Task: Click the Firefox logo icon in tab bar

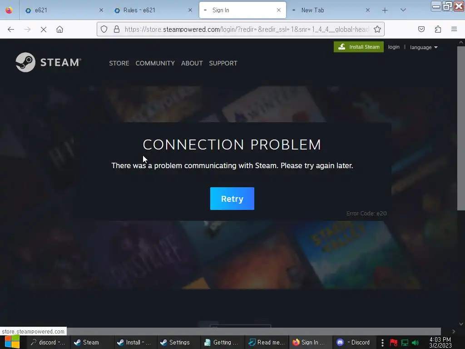Action: [9, 10]
